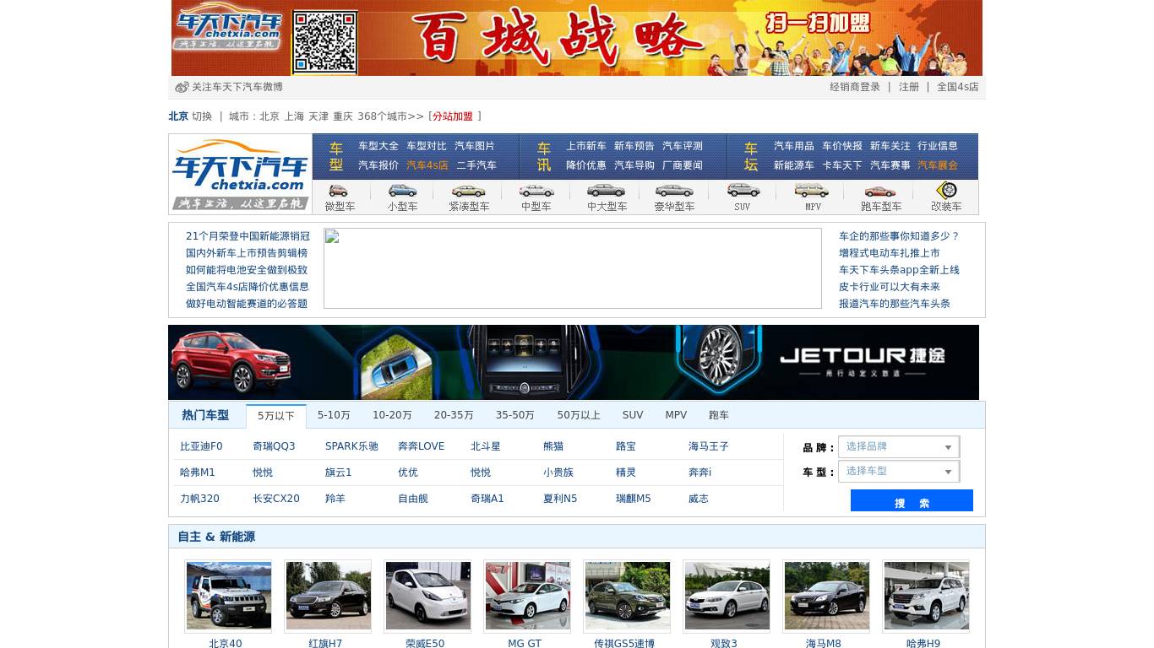Open 哈弗M1 model link

(198, 472)
